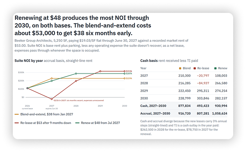Click the 2026 current lease x-axis label
246x152 pixels.
[x=27, y=107]
